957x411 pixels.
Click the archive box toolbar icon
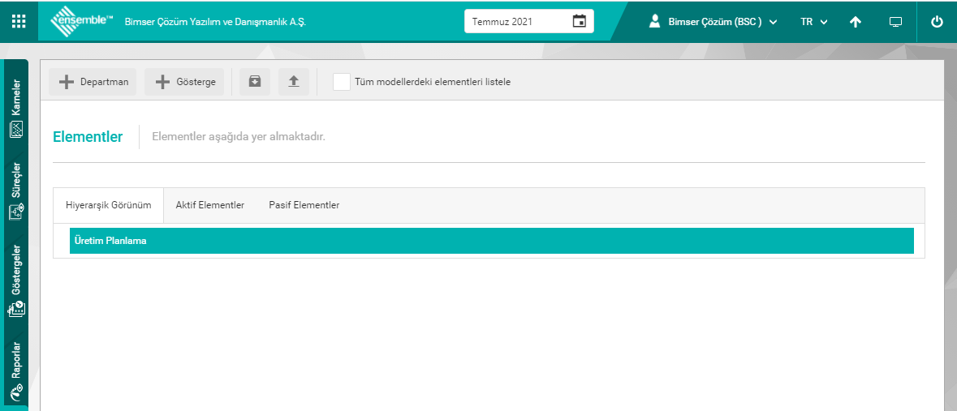pyautogui.click(x=255, y=82)
